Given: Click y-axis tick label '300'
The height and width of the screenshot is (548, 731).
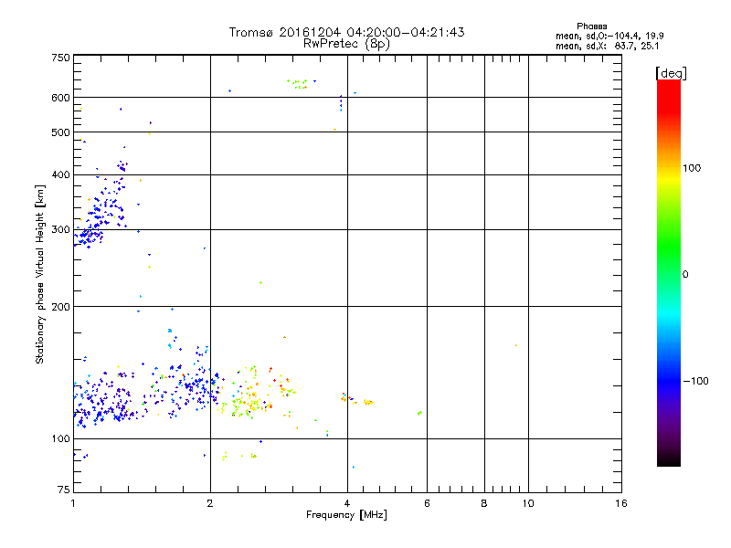Looking at the screenshot, I should click(60, 230).
